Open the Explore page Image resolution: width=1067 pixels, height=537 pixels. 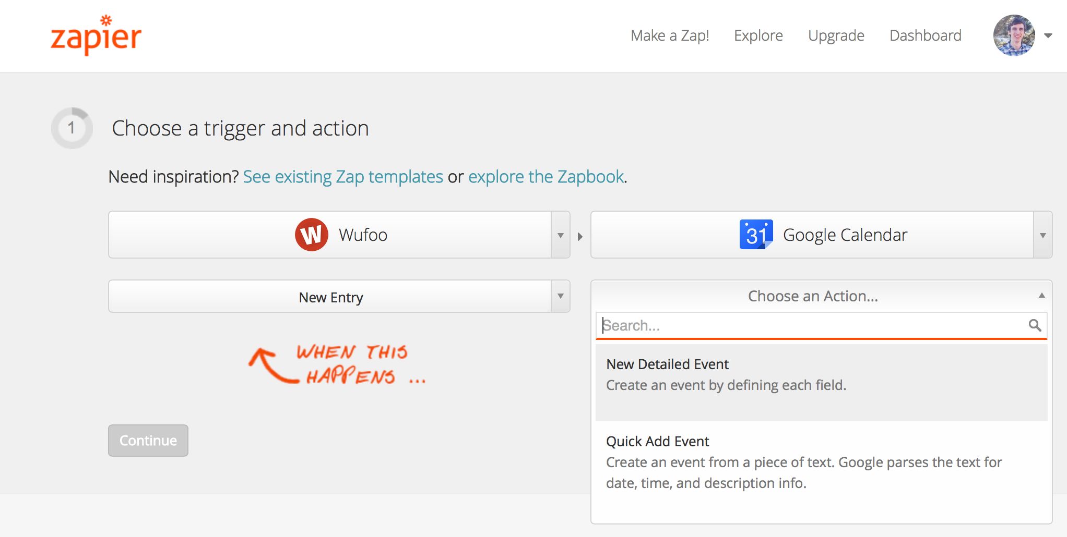point(758,35)
